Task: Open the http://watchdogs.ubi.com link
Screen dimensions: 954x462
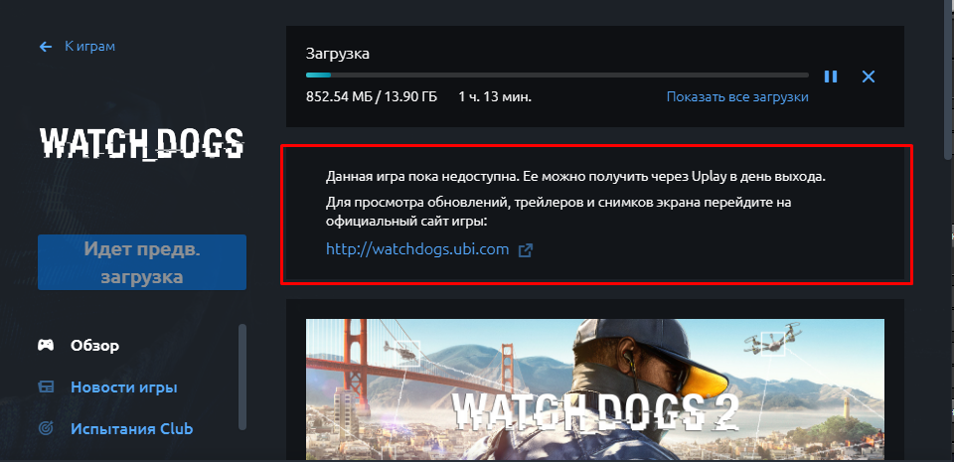Action: pos(417,249)
